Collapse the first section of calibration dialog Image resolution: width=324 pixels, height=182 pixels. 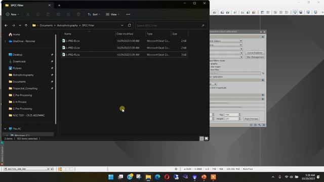(x=263, y=37)
